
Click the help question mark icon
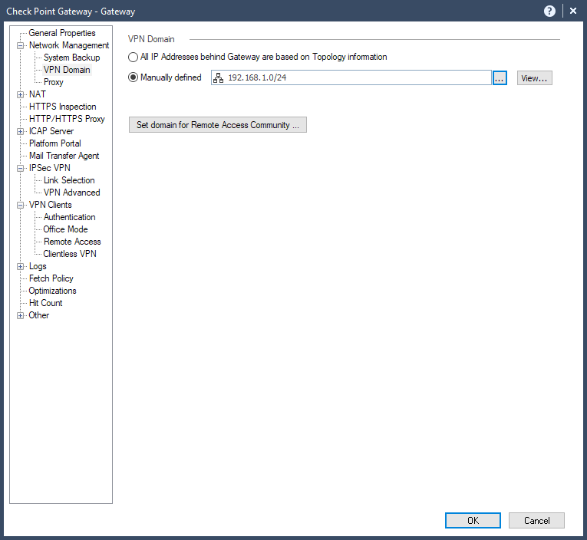549,12
